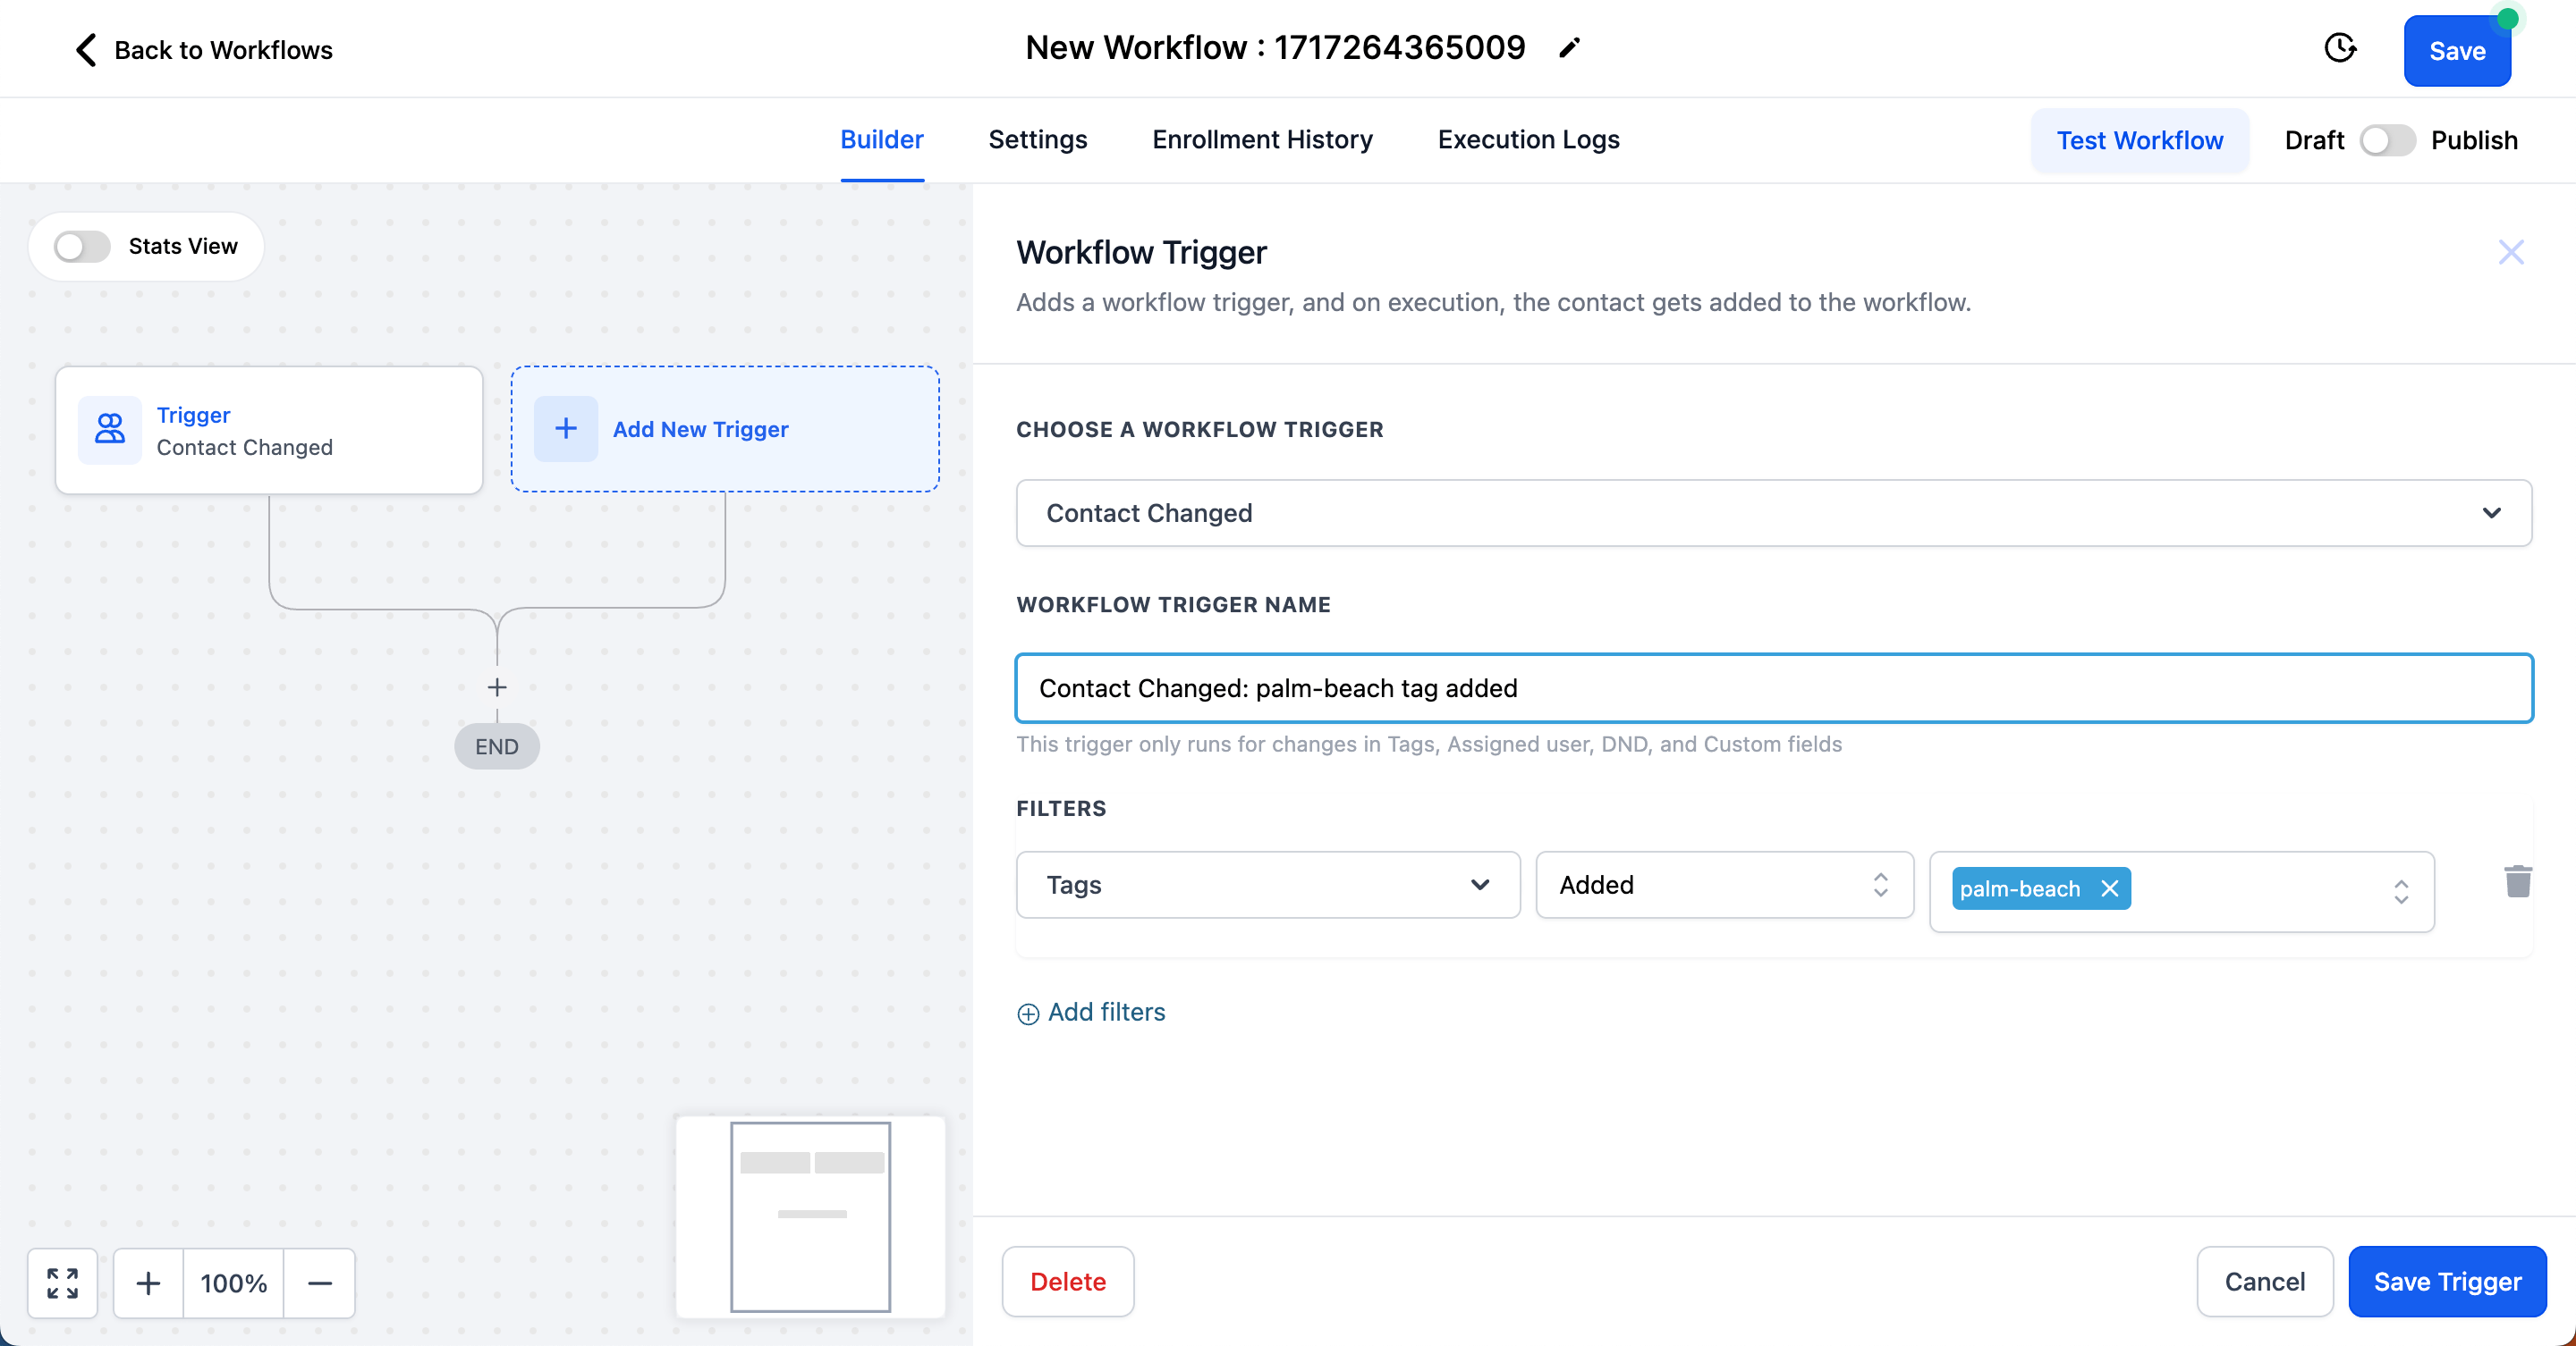Click the canvas minimap thumbnail
The height and width of the screenshot is (1346, 2576).
pyautogui.click(x=810, y=1216)
